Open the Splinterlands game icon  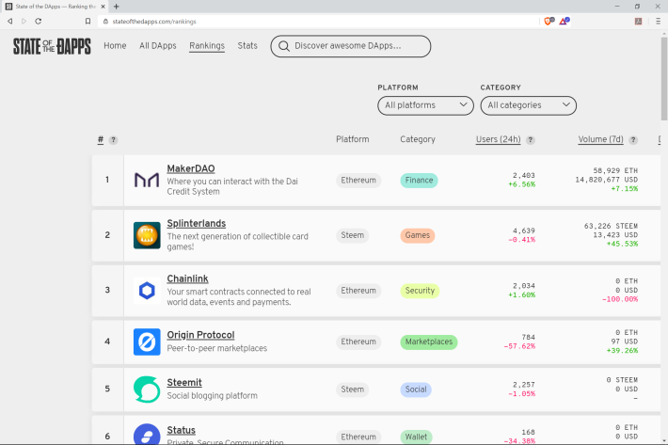(x=147, y=235)
